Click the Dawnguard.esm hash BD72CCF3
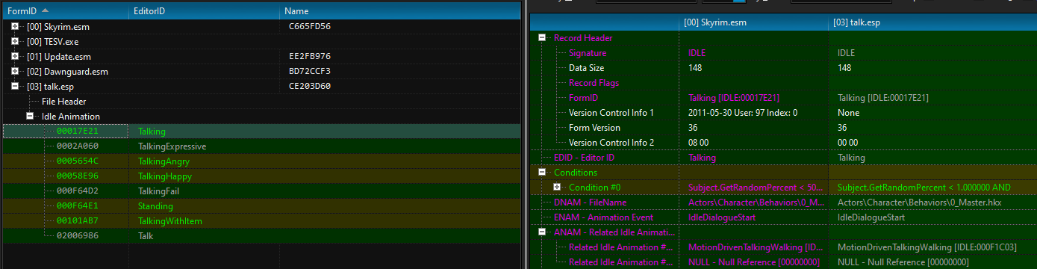Image resolution: width=1037 pixels, height=269 pixels. [x=310, y=71]
